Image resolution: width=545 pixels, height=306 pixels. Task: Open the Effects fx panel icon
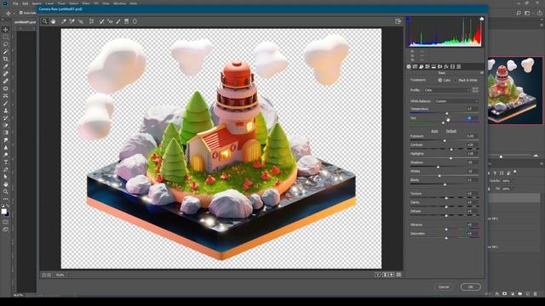[x=446, y=66]
